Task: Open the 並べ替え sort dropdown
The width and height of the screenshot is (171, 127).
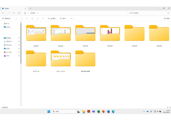Action: (52, 19)
